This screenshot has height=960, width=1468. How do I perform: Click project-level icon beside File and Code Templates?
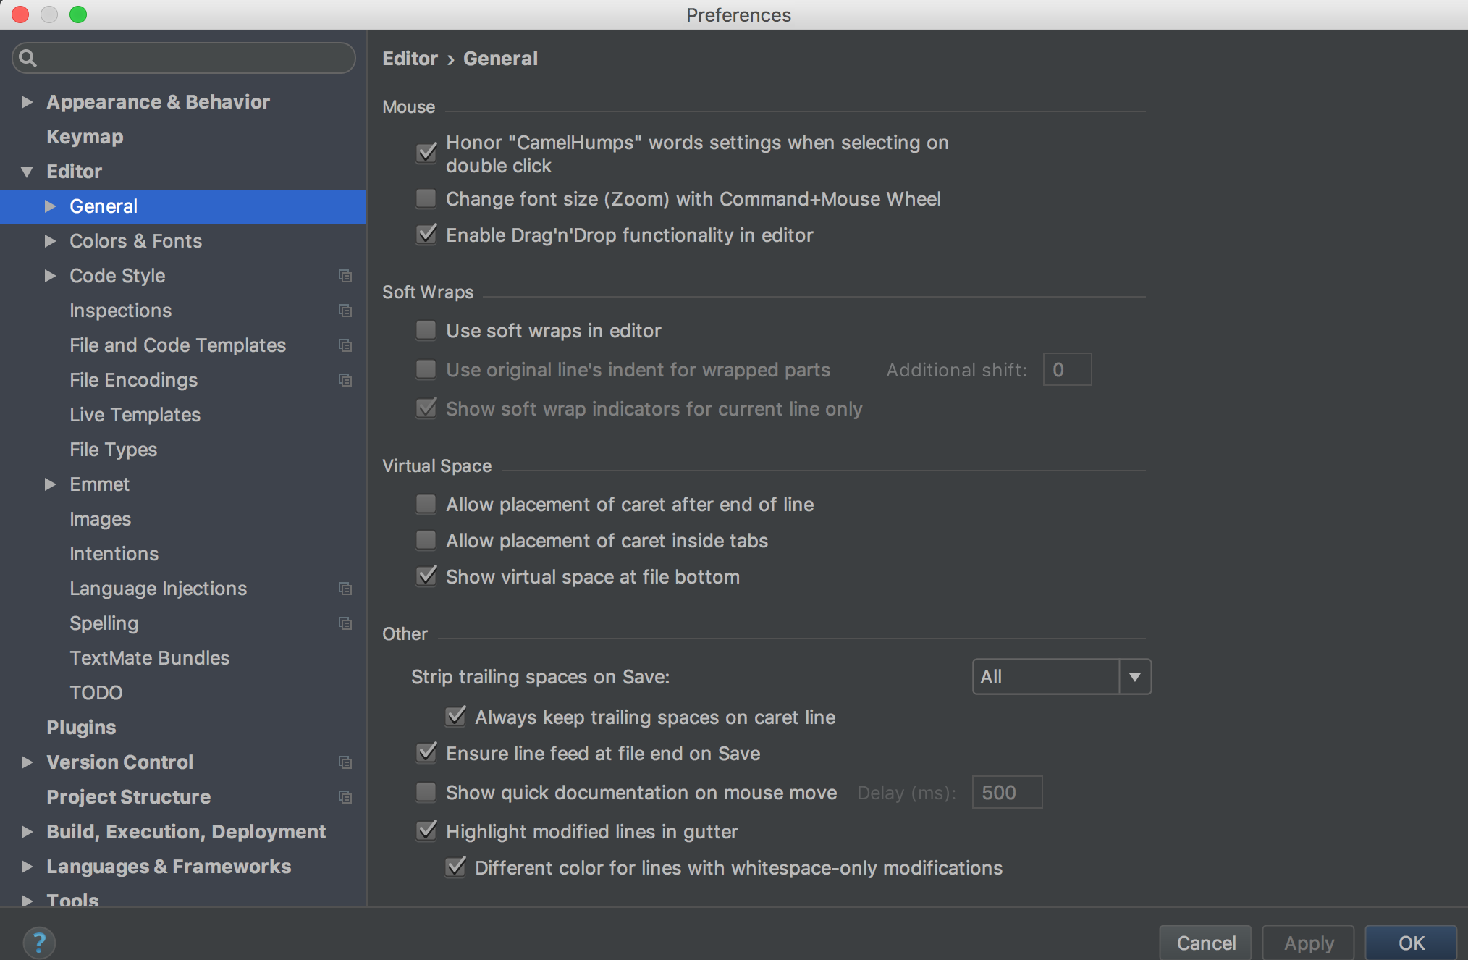pyautogui.click(x=345, y=345)
